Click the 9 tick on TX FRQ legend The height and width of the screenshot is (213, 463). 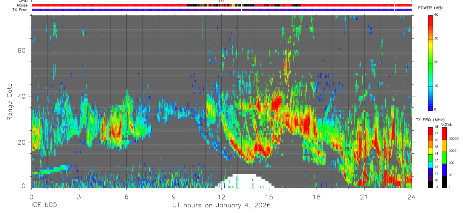coord(436,187)
